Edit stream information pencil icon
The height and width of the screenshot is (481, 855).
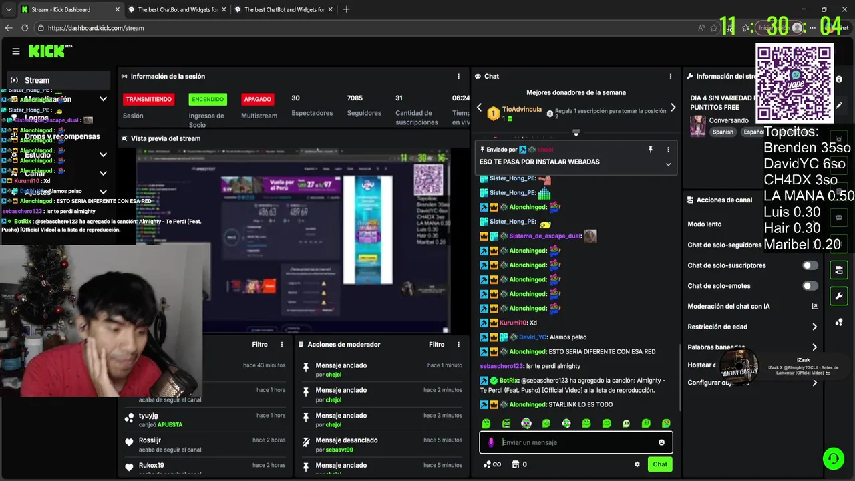pos(839,106)
